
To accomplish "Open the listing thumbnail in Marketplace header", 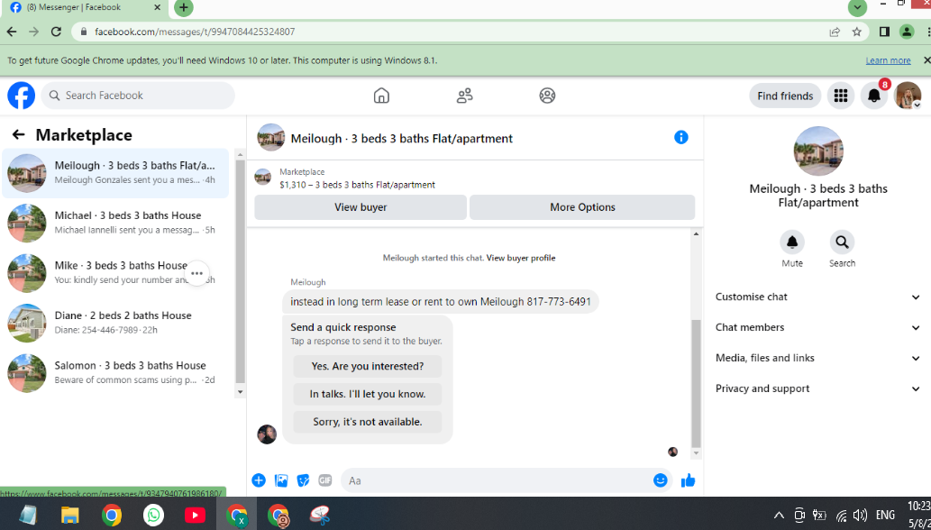I will point(263,177).
